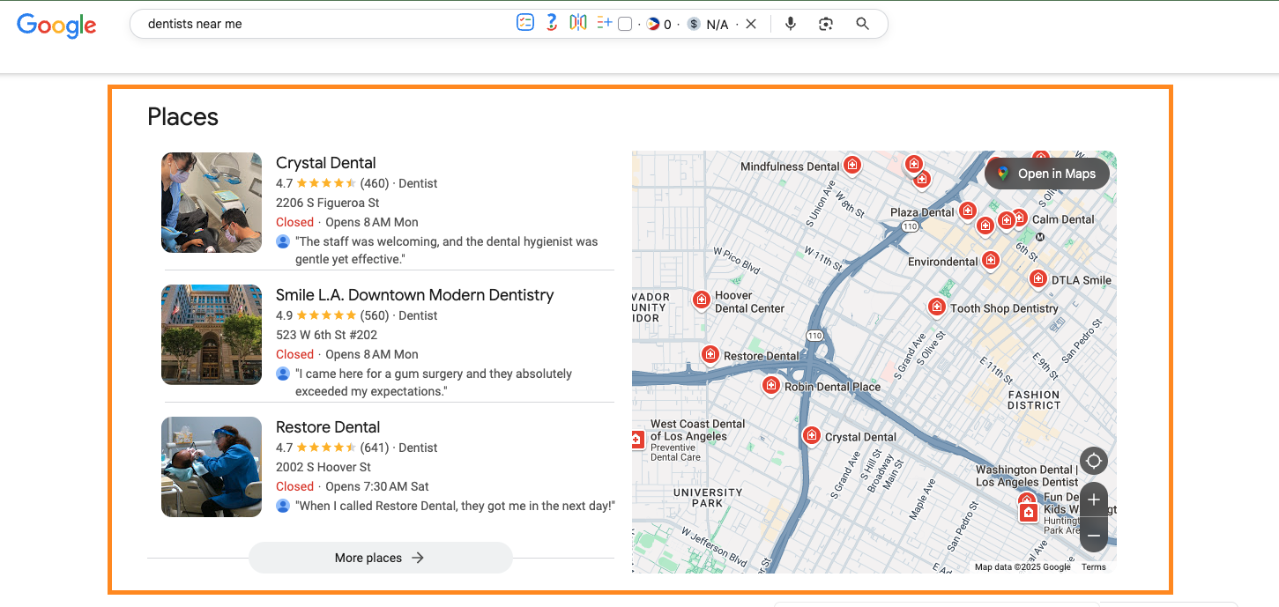Select the Tooth Shop Dentistry map pin
Screen dimensions: 1279x607
click(x=937, y=307)
